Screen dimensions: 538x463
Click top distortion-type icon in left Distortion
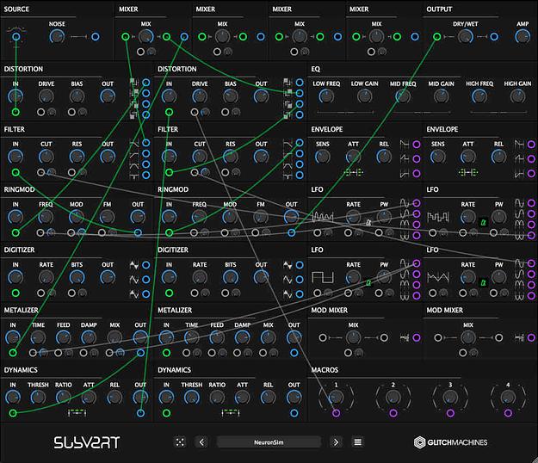(133, 83)
